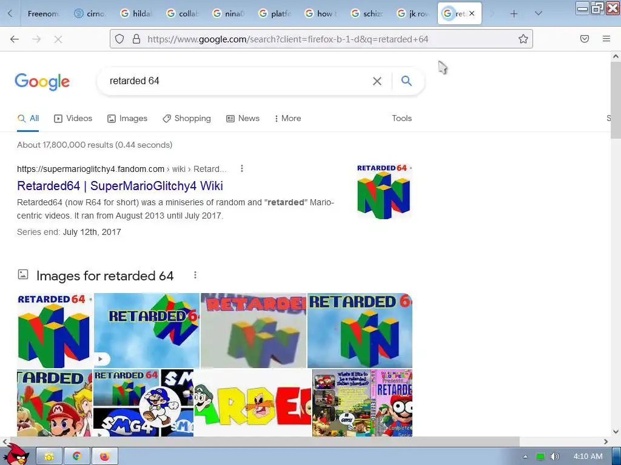Screen dimensions: 621x465
Task: Open the green network tray icon
Action: [540, 457]
